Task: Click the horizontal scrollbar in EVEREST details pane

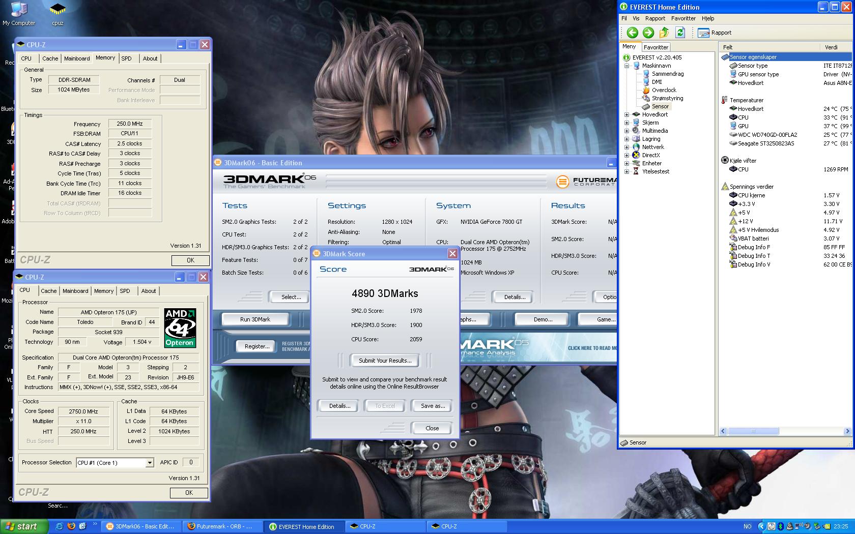Action: click(x=753, y=431)
